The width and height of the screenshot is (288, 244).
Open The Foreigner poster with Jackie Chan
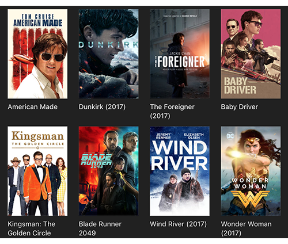[x=180, y=54]
